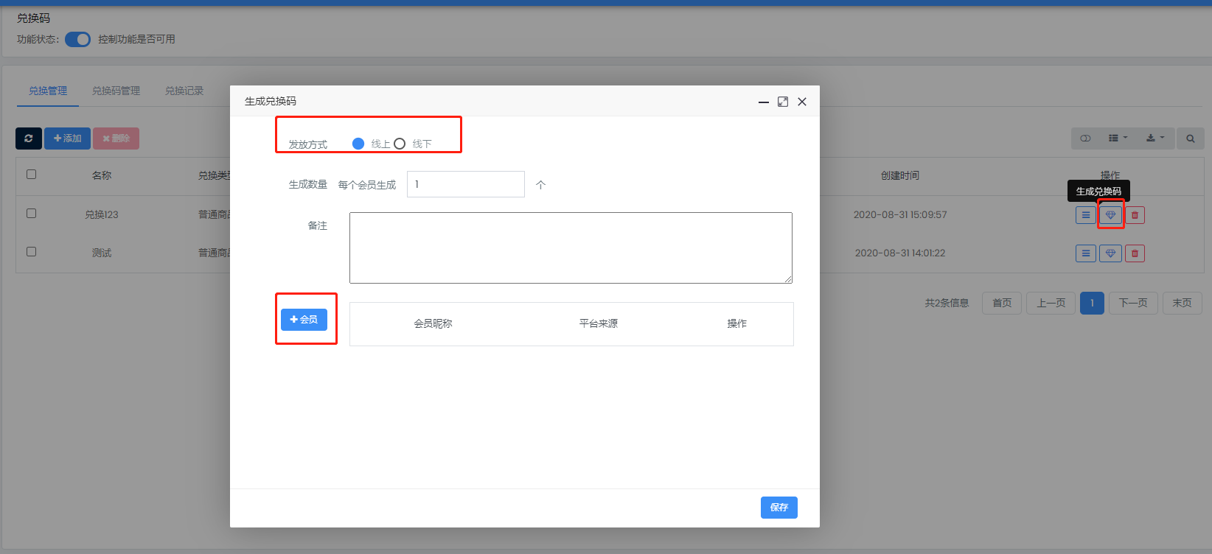Click the list detail icon for 兑换123
Viewport: 1212px width, 554px height.
[x=1086, y=215]
